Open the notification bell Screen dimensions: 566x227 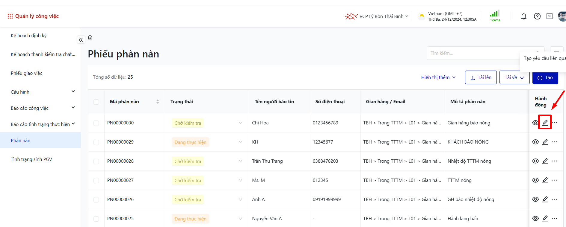tap(523, 16)
